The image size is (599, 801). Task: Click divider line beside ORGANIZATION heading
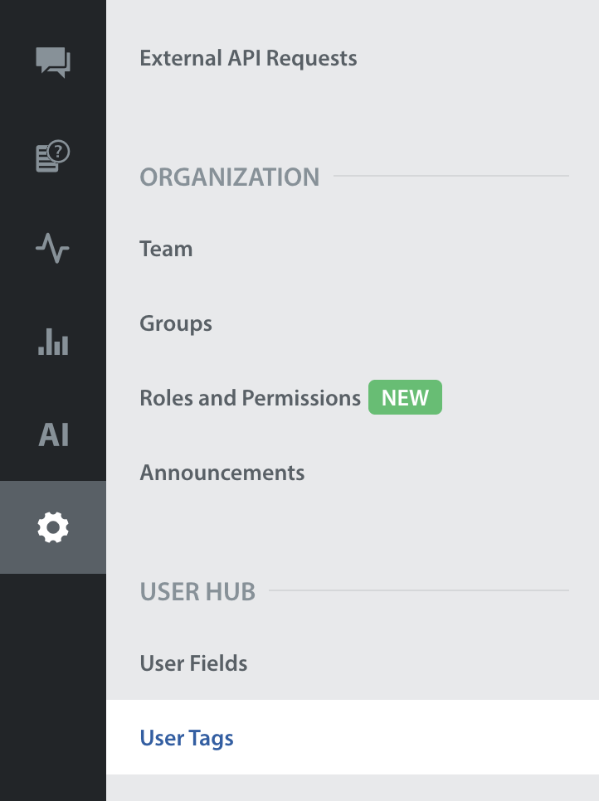(450, 177)
